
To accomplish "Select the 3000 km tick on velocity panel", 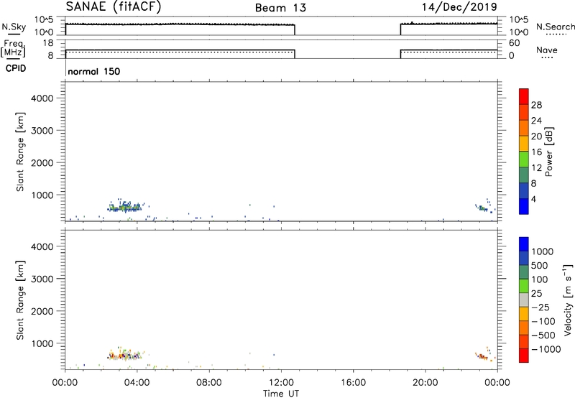I will pyautogui.click(x=42, y=279).
